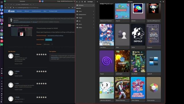Open the Chess game card

click(x=122, y=36)
